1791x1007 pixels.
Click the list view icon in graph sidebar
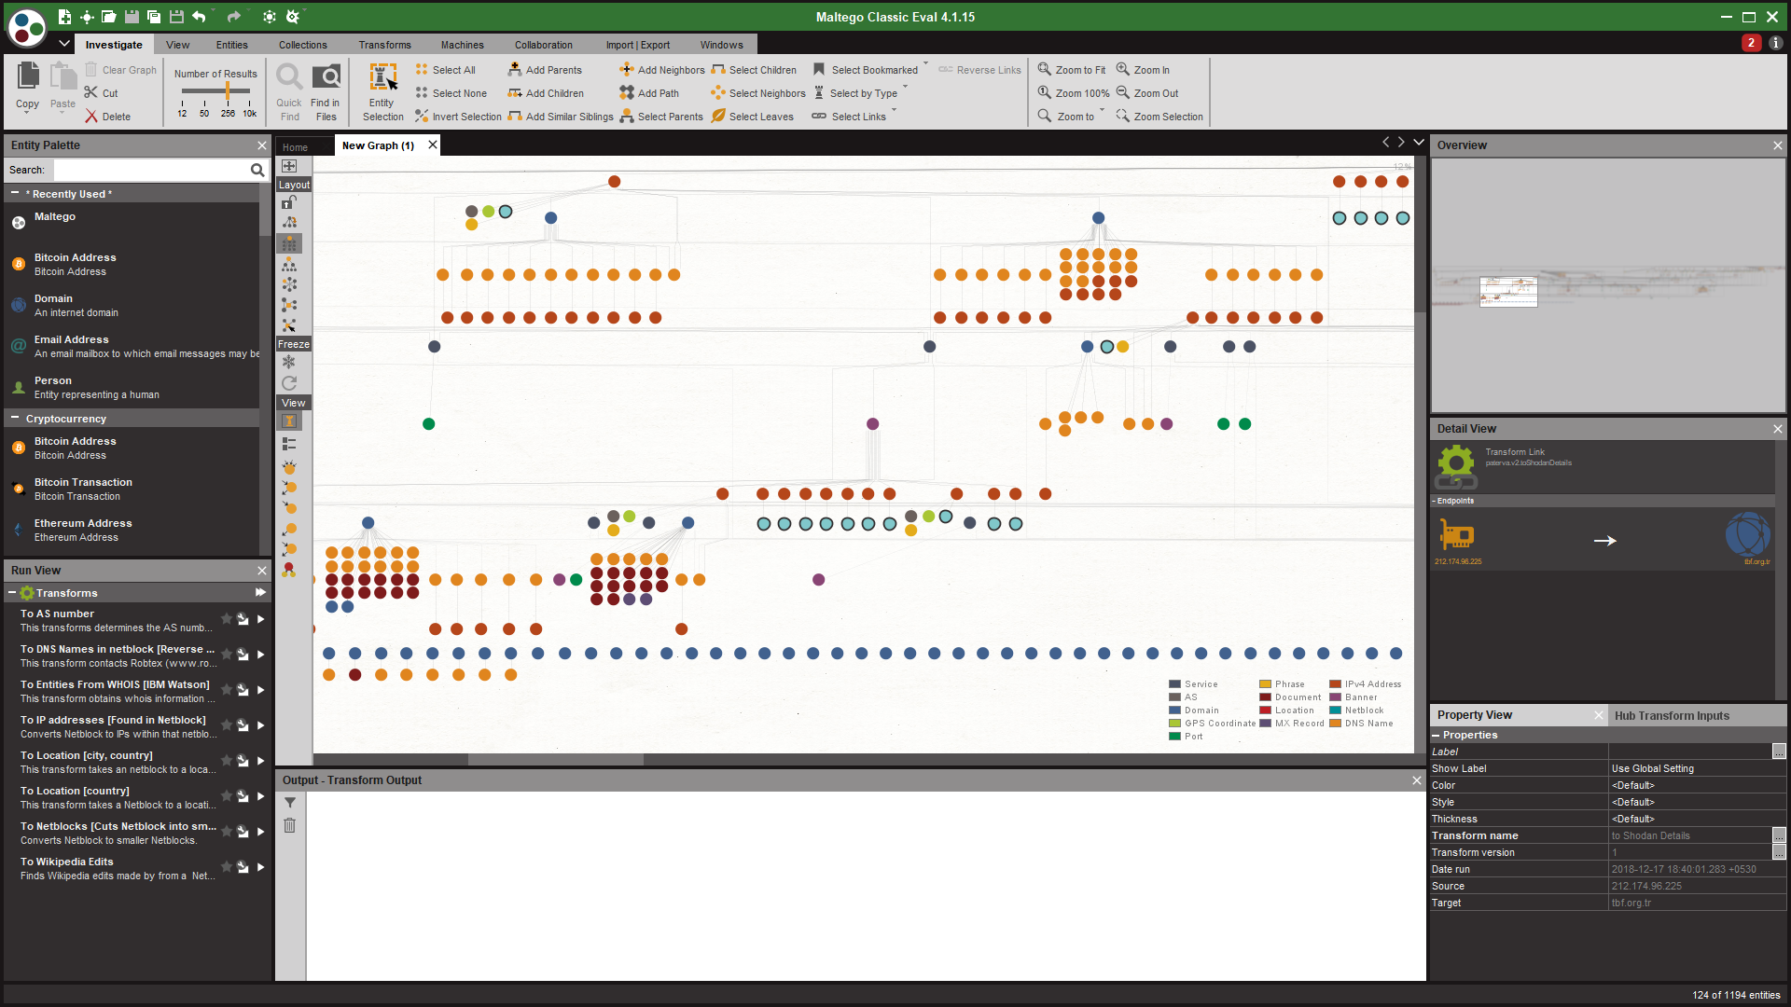289,444
